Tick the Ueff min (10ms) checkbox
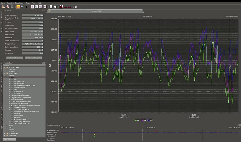Image resolution: width=241 pixels, height=142 pixels. click(12, 84)
